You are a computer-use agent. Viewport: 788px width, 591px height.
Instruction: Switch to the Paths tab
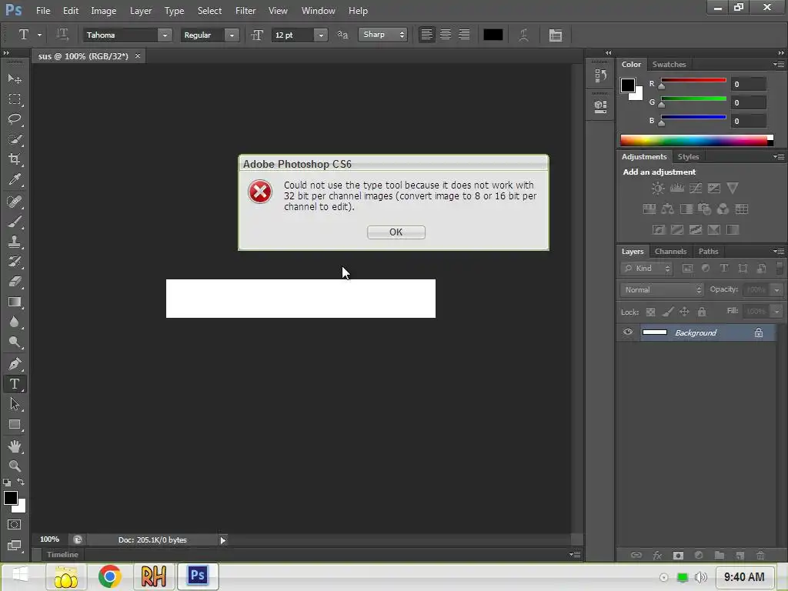point(708,252)
